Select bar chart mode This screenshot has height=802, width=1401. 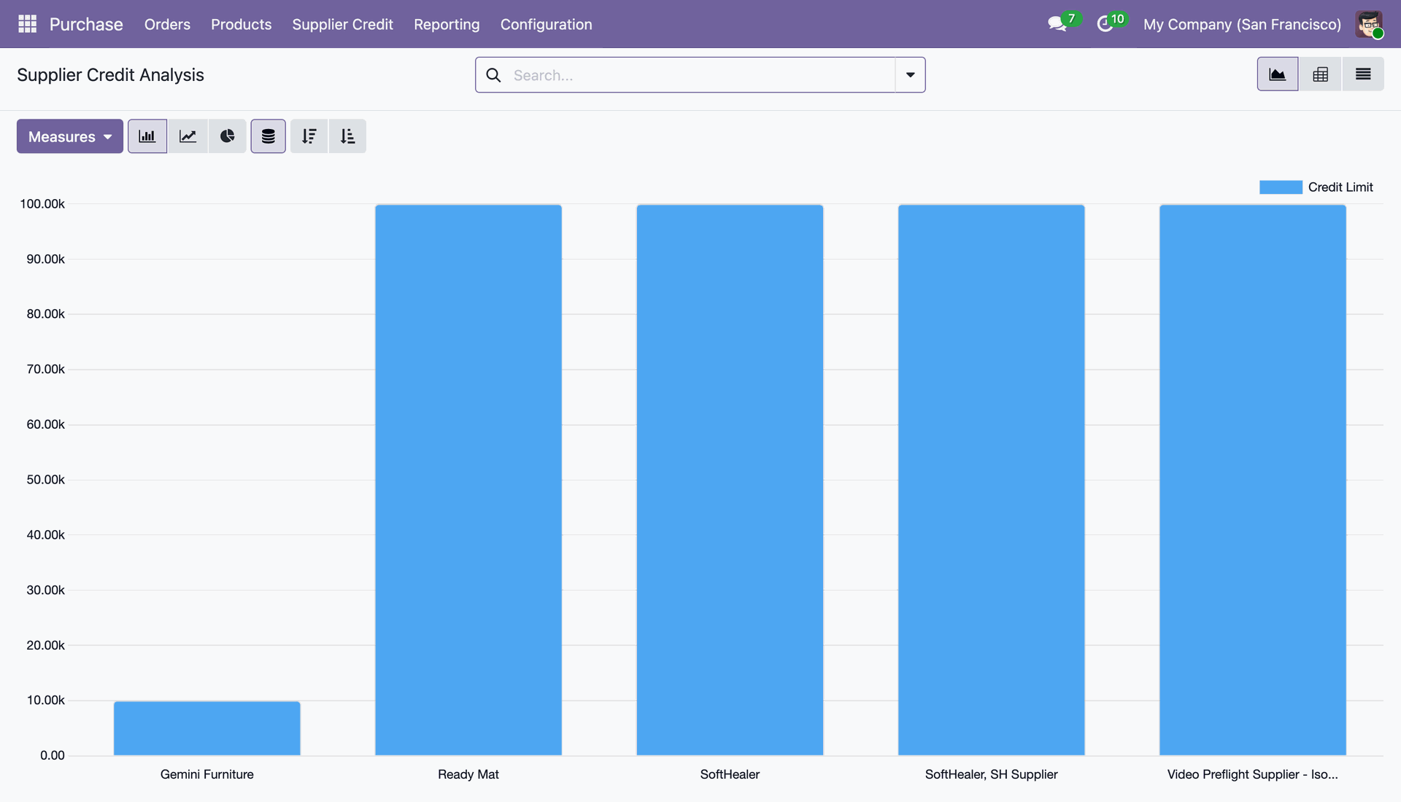pyautogui.click(x=147, y=136)
